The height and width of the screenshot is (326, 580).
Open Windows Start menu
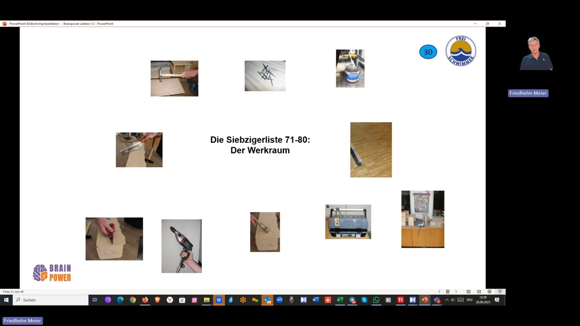6,300
